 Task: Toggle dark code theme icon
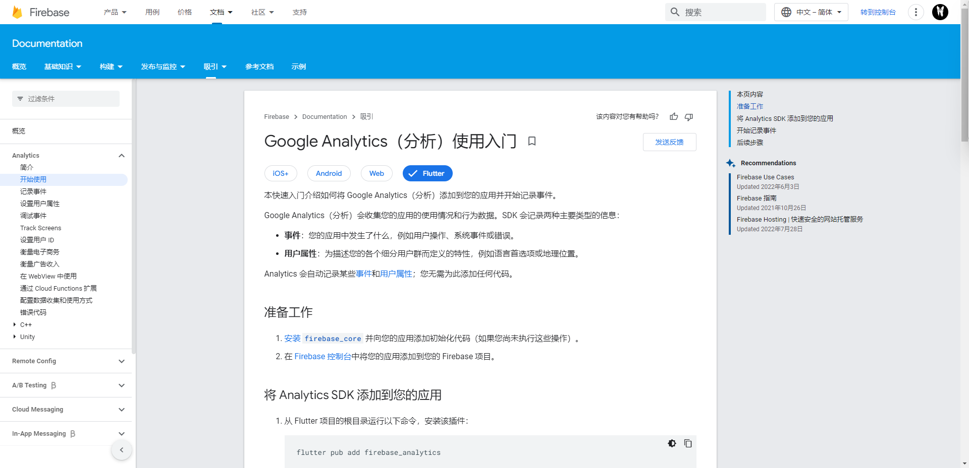672,443
